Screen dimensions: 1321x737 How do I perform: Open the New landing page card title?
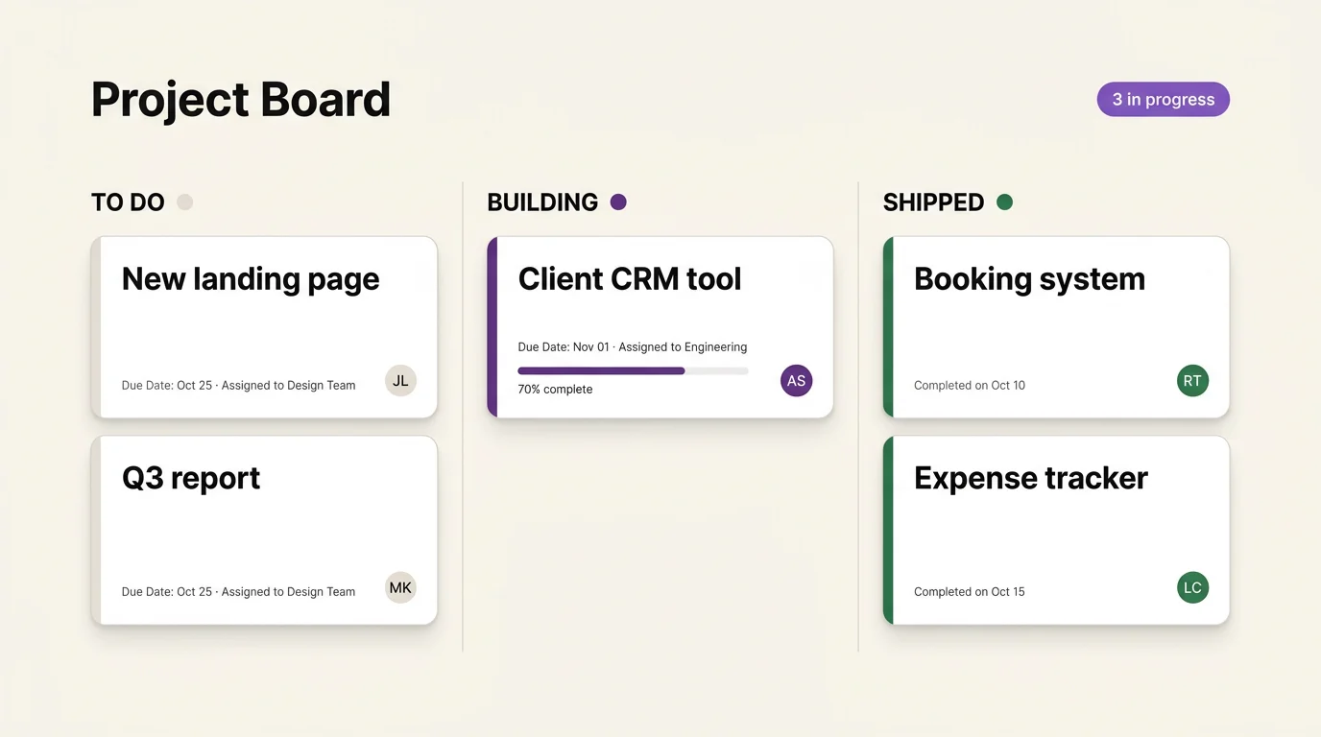tap(251, 279)
